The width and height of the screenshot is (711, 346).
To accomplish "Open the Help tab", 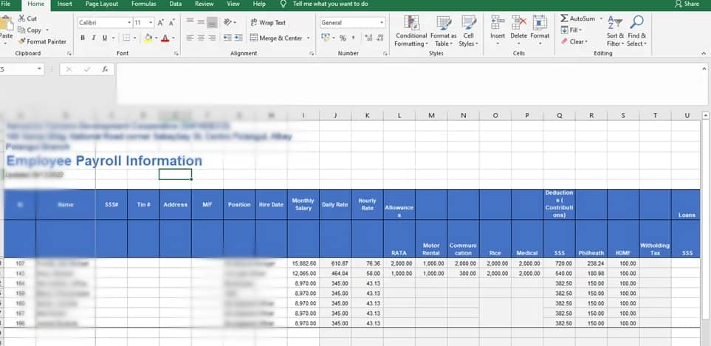I will click(x=259, y=4).
